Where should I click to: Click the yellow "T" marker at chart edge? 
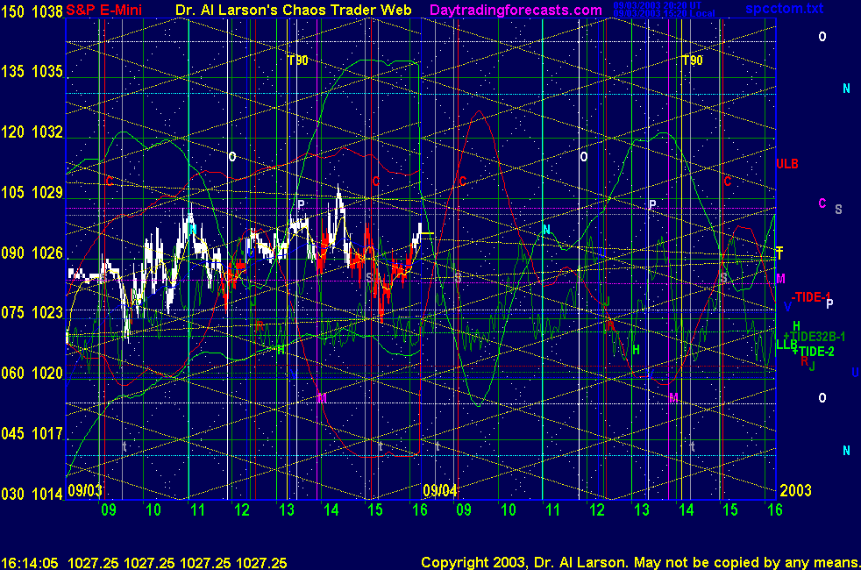779,253
